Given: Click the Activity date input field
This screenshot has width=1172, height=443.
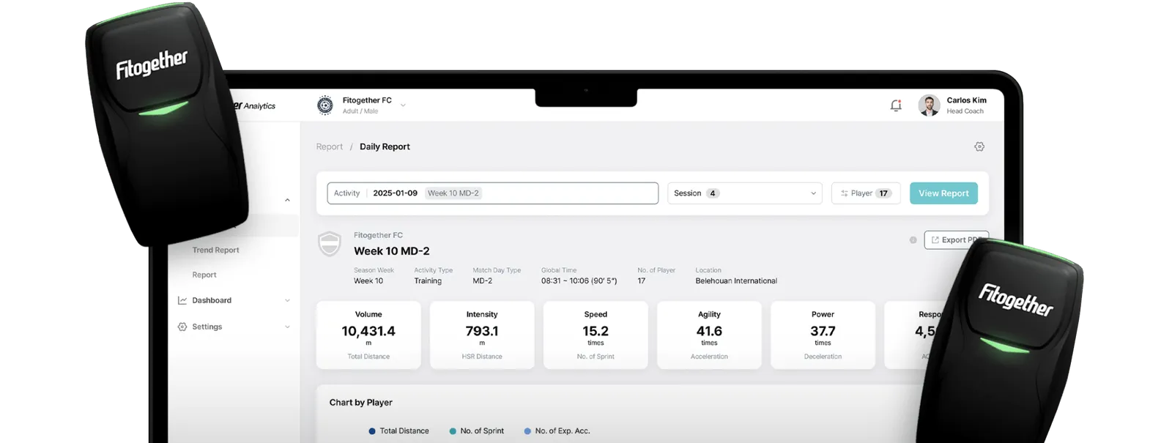Looking at the screenshot, I should click(493, 193).
